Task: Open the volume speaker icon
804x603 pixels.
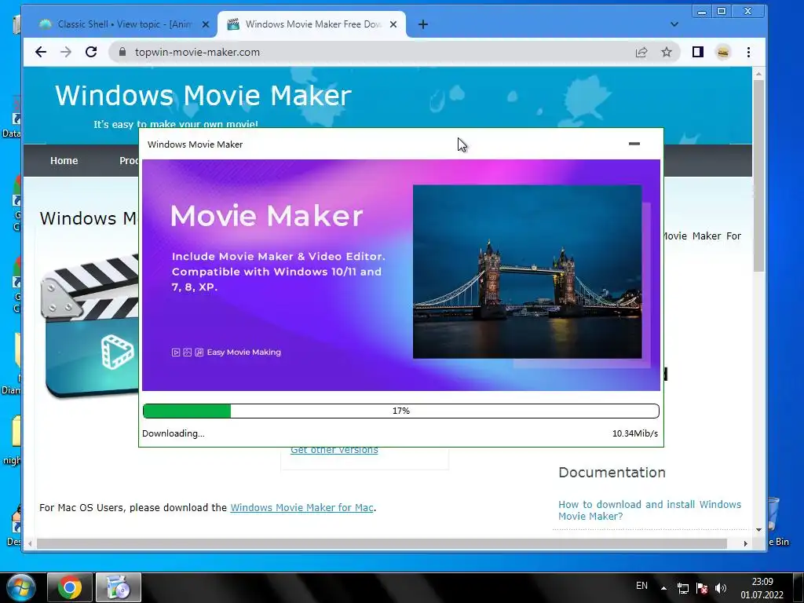Action: pos(721,588)
